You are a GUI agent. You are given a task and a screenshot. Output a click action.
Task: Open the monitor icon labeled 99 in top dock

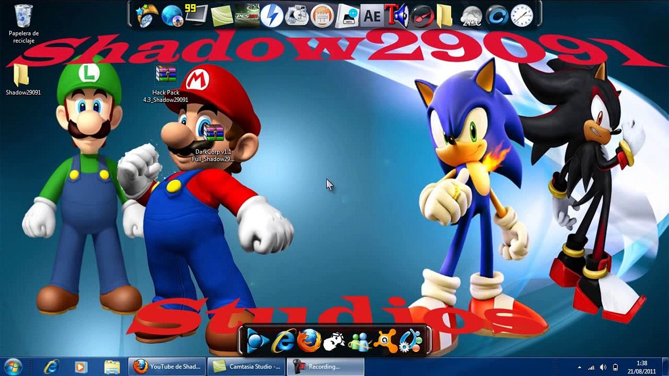click(197, 15)
